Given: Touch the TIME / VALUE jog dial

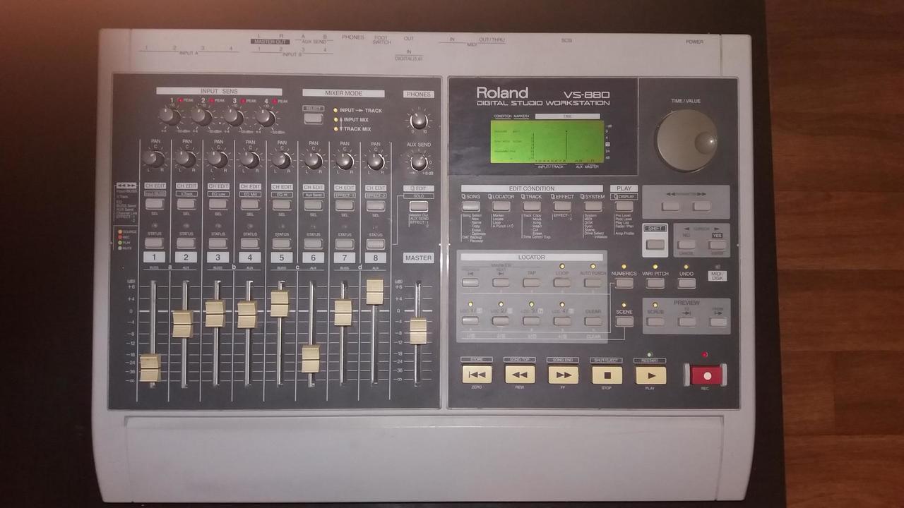Looking at the screenshot, I should tap(686, 139).
